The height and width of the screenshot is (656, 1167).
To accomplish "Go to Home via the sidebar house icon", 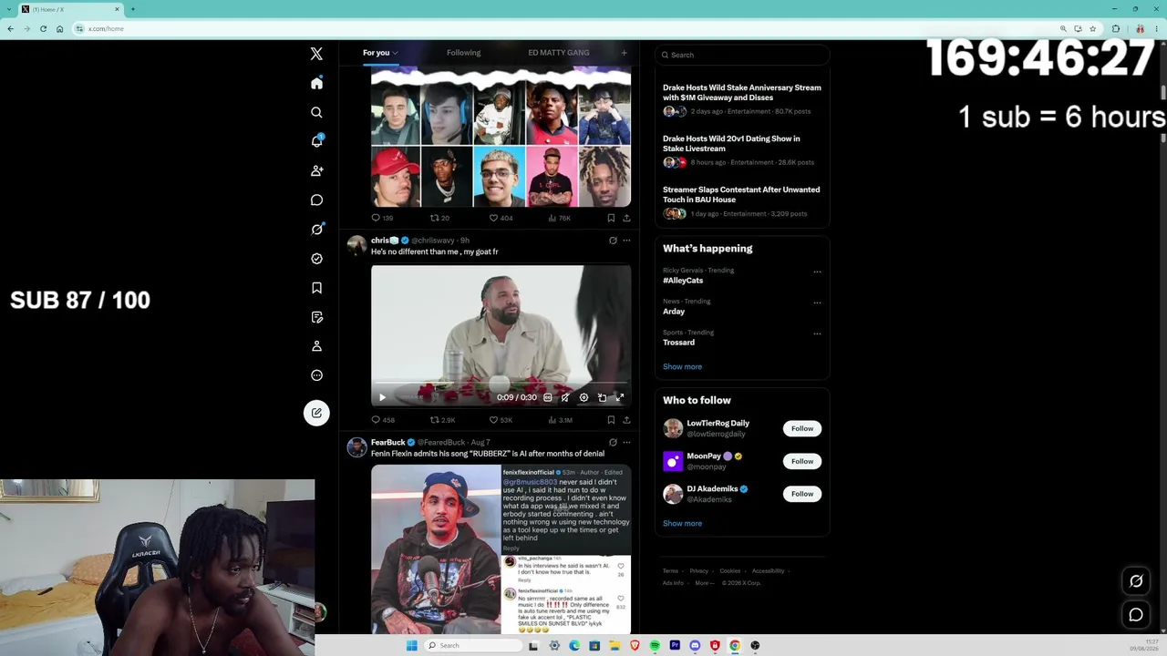I will pyautogui.click(x=316, y=84).
